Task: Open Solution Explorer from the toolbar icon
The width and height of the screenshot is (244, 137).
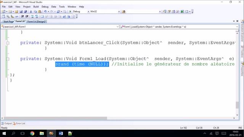Action: click(164, 11)
